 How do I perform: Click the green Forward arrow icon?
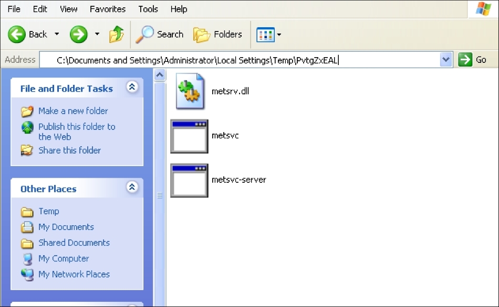click(x=79, y=34)
